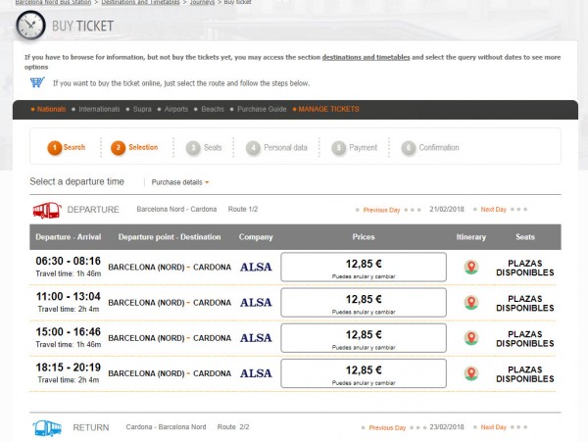
Task: Go to step 1 Search
Action: [x=67, y=147]
